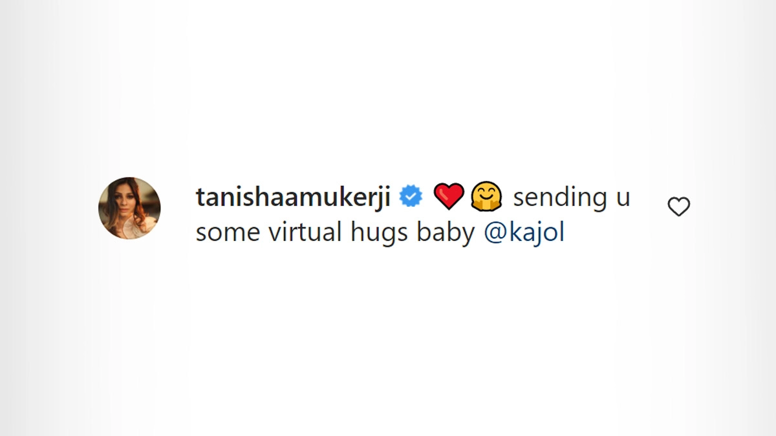Like the comment with the heart outline icon
776x436 pixels.
[678, 207]
